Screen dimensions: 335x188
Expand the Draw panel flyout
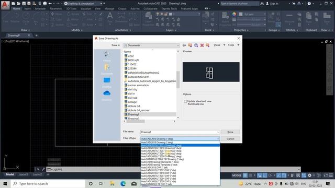26,30
